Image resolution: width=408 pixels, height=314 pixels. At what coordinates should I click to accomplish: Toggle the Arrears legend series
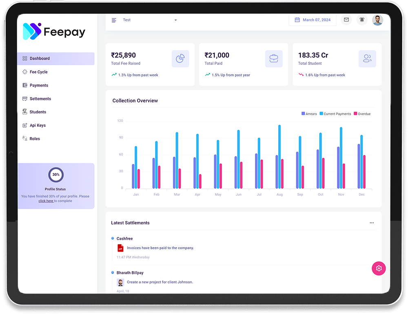click(309, 114)
